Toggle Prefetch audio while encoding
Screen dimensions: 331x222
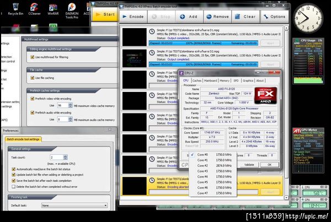[x=33, y=112]
